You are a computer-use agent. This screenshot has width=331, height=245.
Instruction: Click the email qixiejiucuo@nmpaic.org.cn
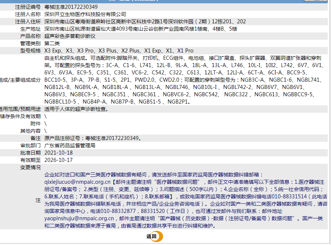(77, 182)
